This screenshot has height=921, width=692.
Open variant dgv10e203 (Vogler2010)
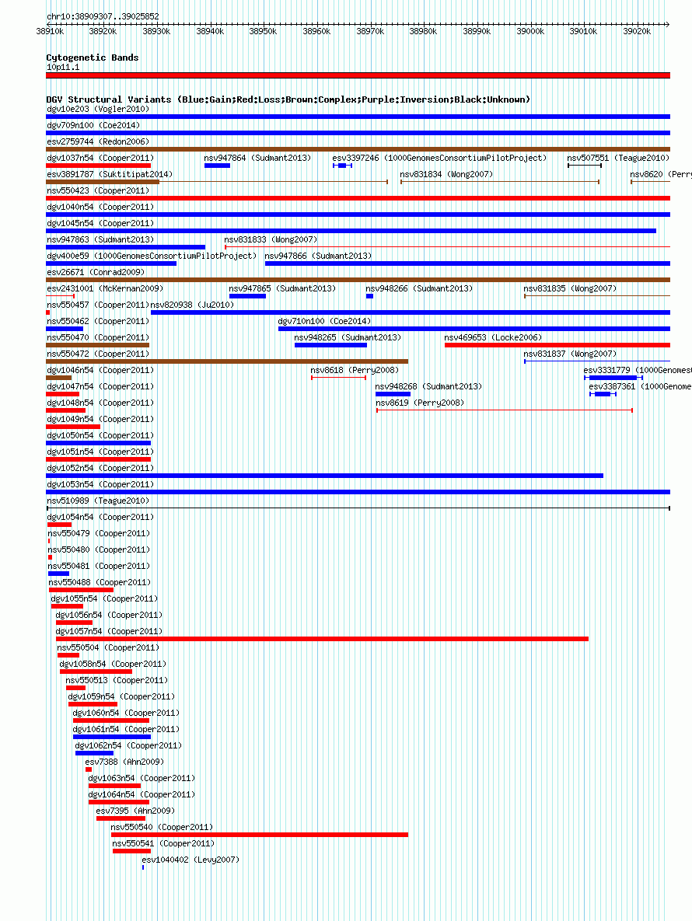(97, 110)
